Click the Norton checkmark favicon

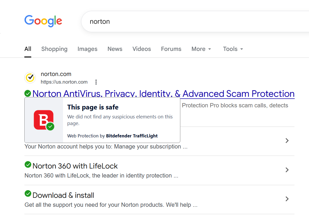(x=30, y=78)
